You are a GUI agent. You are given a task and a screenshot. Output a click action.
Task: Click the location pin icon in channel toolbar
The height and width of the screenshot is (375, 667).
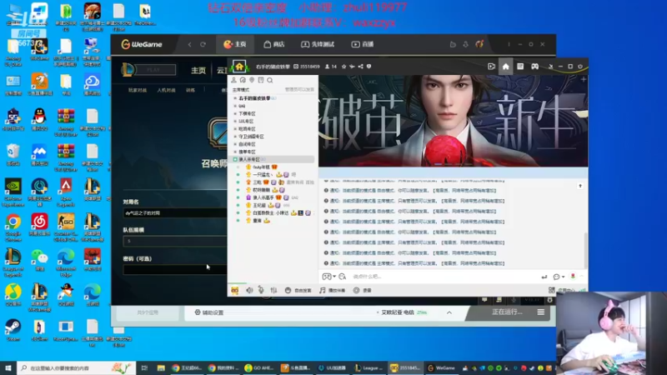(x=252, y=80)
